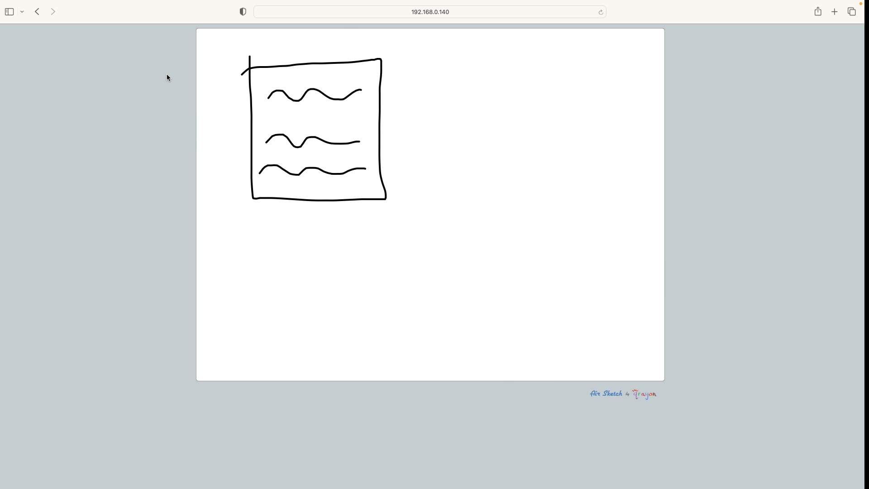Open the Crayon logo link

click(x=645, y=394)
